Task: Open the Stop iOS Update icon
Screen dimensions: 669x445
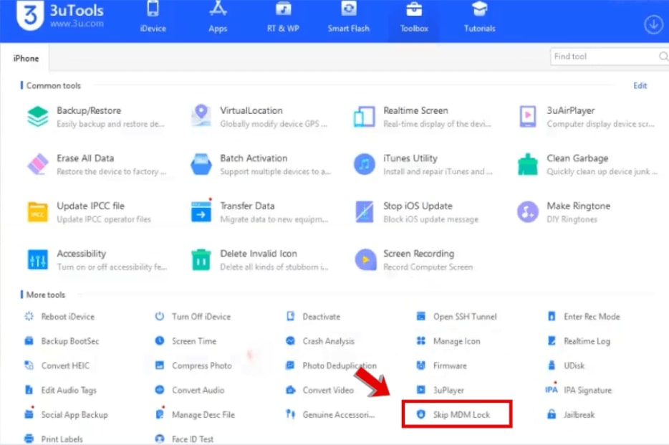Action: coord(364,212)
